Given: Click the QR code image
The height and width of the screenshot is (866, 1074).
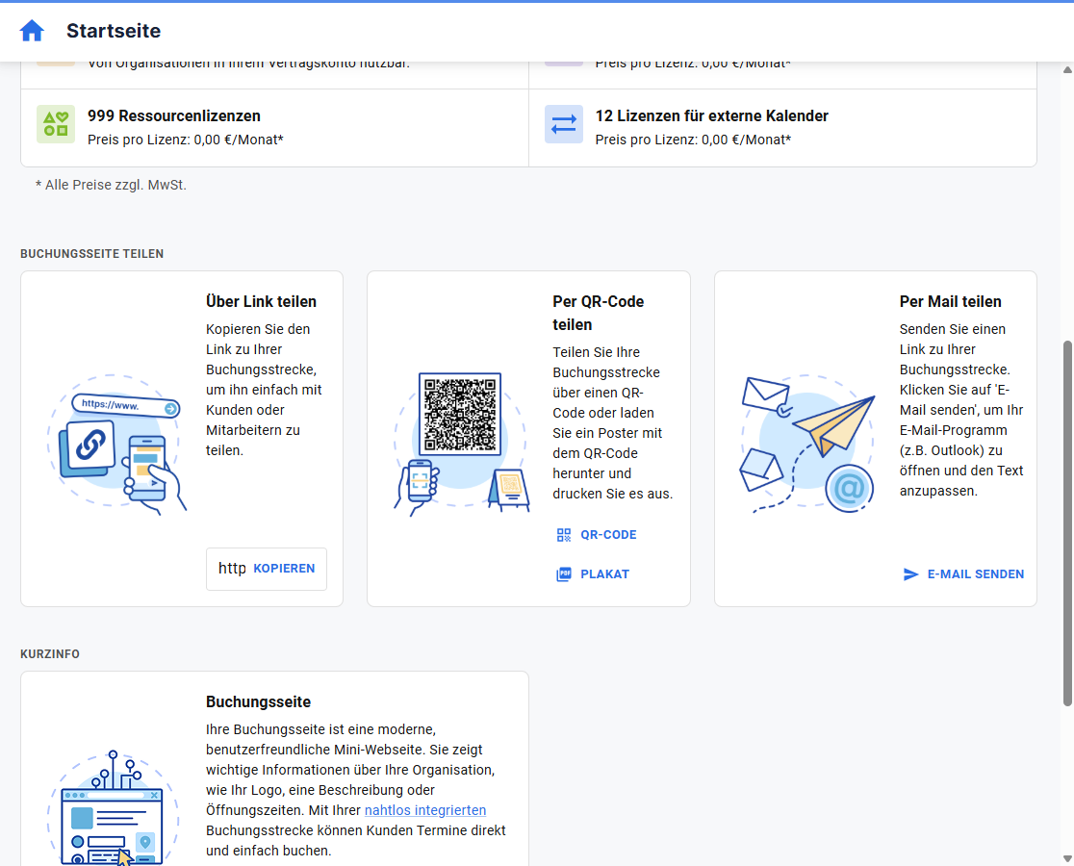Looking at the screenshot, I should point(460,414).
